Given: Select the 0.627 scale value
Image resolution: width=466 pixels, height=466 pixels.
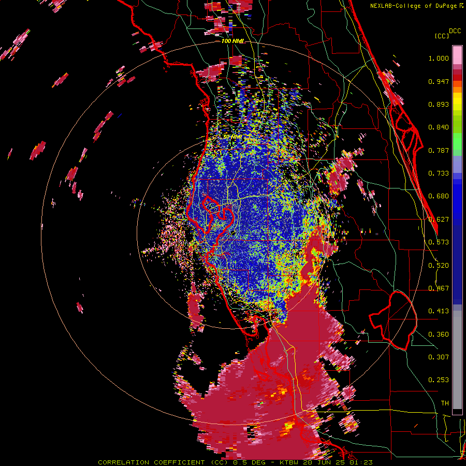Looking at the screenshot, I should click(439, 220).
